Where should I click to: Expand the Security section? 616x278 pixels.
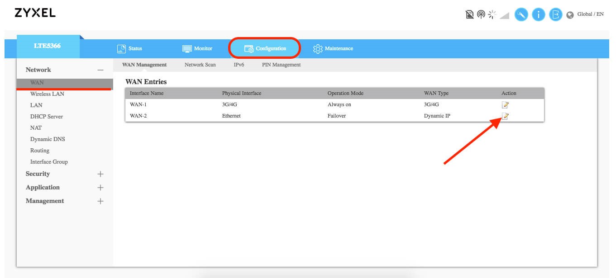100,174
